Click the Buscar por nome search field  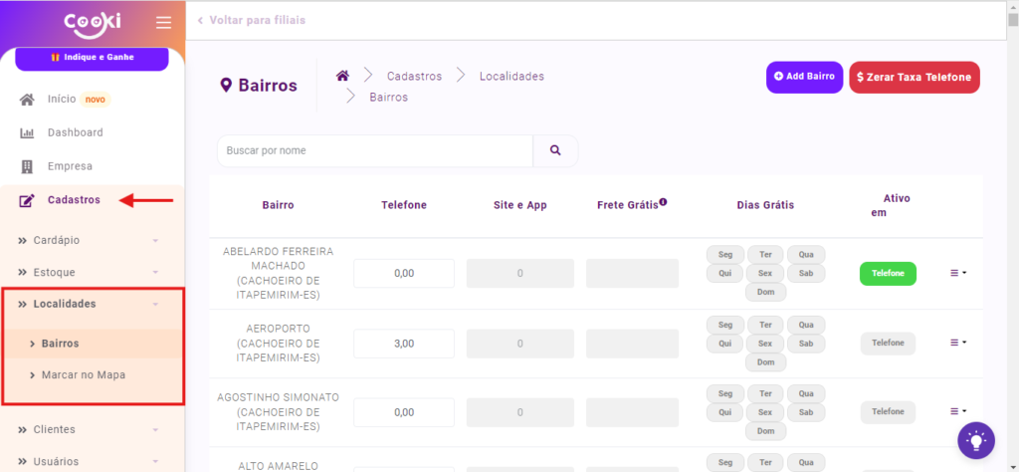(x=375, y=150)
